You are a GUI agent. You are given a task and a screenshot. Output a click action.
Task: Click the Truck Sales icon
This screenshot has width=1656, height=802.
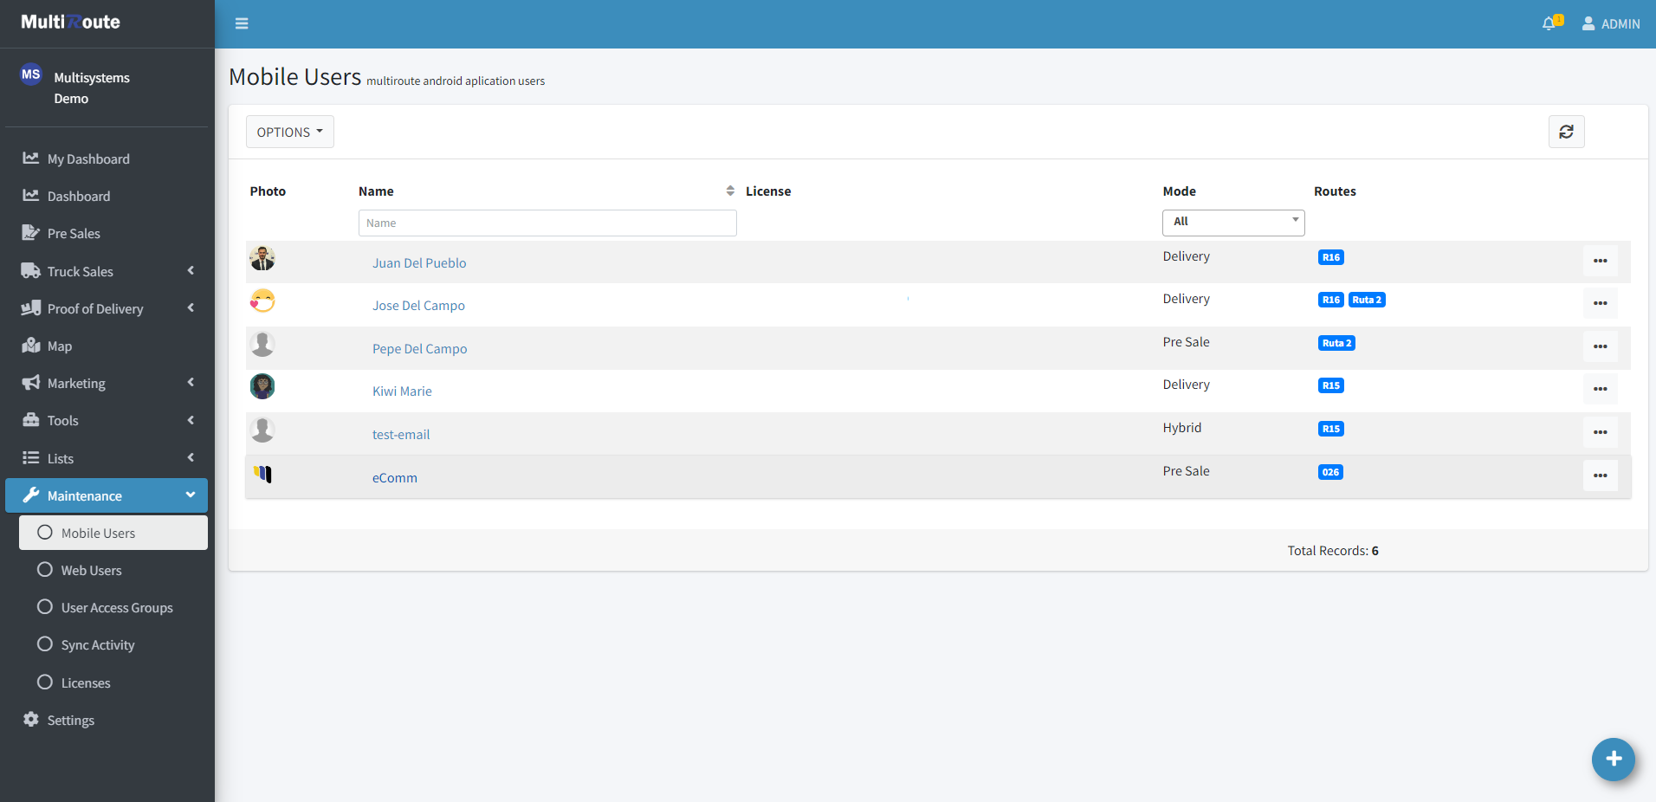pos(31,270)
